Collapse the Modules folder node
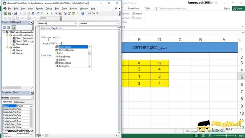Viewport: 245px width, 138px height. point(7,48)
